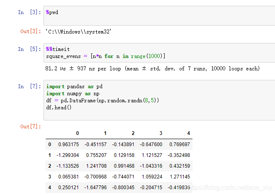
Task: Click cell value 0.129158
Action: point(124,155)
